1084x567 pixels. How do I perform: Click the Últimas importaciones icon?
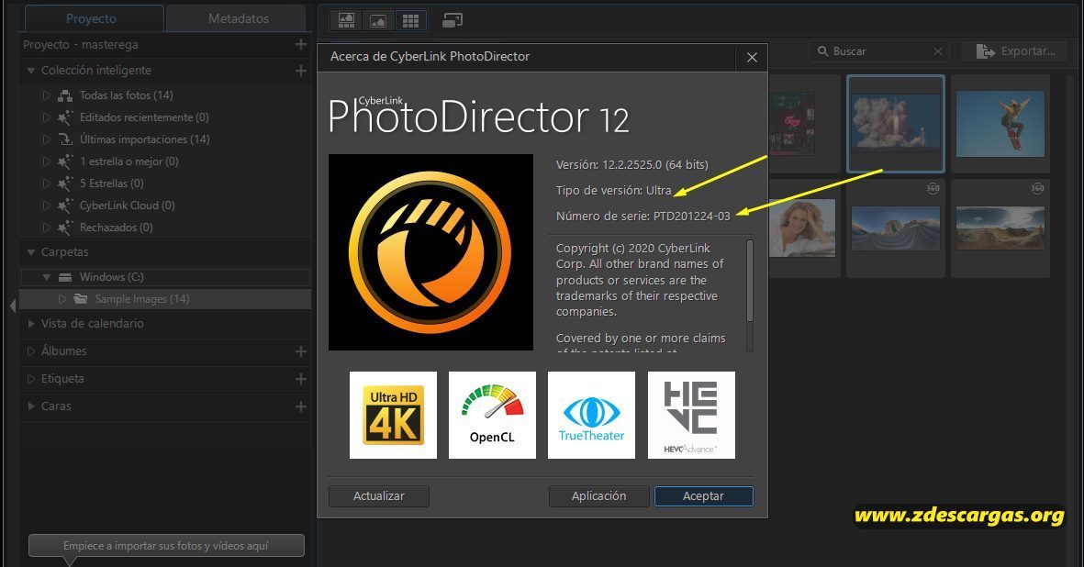[65, 139]
